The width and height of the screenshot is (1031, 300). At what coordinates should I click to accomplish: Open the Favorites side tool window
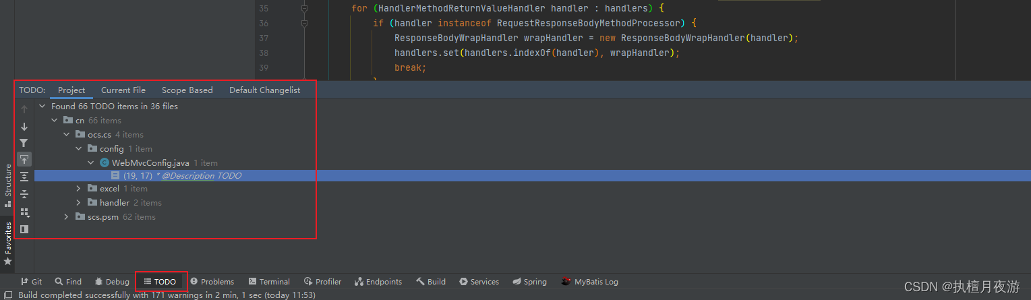pyautogui.click(x=8, y=243)
